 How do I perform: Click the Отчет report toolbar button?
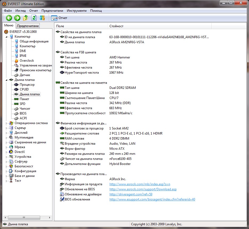click(59, 18)
